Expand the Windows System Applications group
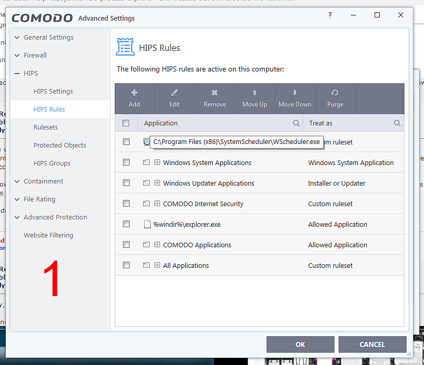424x365 pixels. coord(157,162)
